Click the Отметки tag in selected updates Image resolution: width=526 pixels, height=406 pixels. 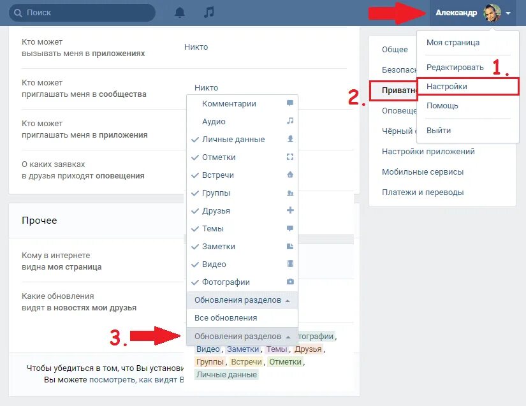(286, 362)
